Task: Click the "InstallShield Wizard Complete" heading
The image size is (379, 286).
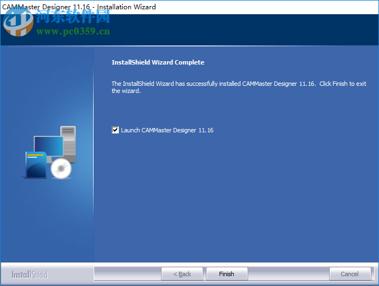Action: click(158, 62)
